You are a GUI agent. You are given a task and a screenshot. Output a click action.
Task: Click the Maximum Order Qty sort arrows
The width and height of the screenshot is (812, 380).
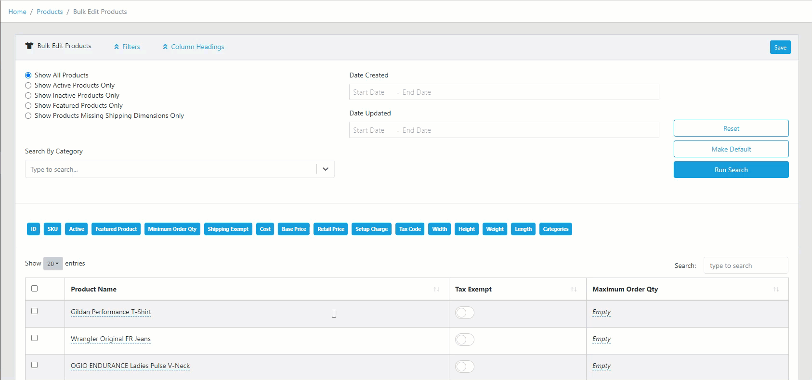[776, 289]
